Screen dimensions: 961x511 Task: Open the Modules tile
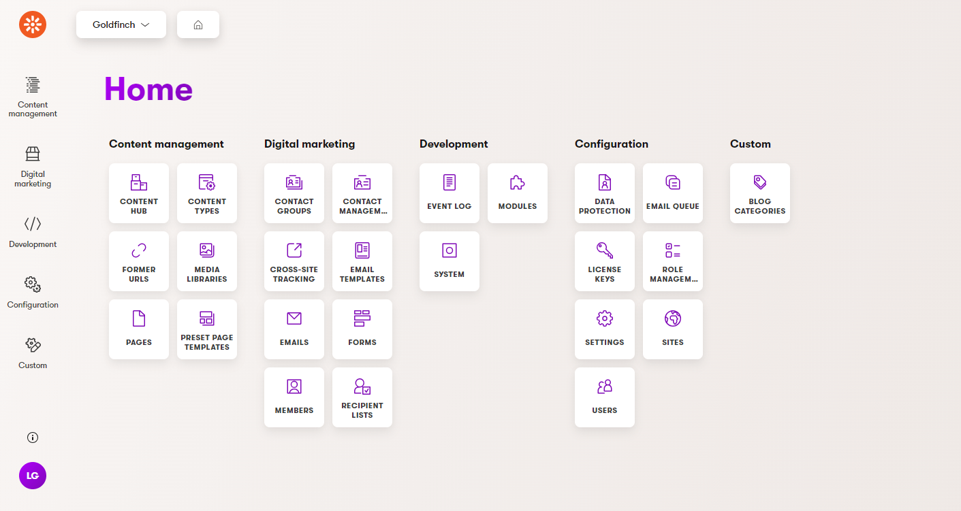[518, 193]
